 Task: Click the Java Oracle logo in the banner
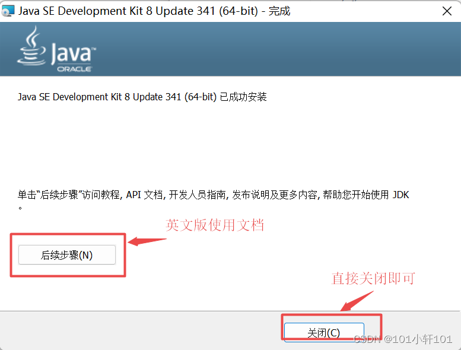tap(56, 49)
